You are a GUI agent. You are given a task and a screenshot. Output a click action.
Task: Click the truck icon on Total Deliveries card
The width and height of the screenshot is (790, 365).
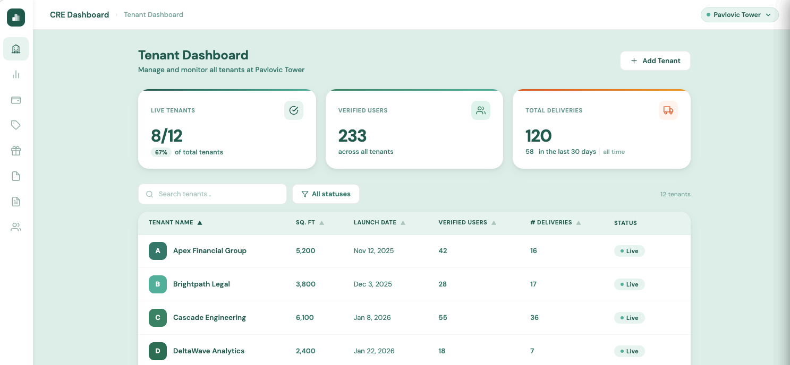[x=668, y=110]
